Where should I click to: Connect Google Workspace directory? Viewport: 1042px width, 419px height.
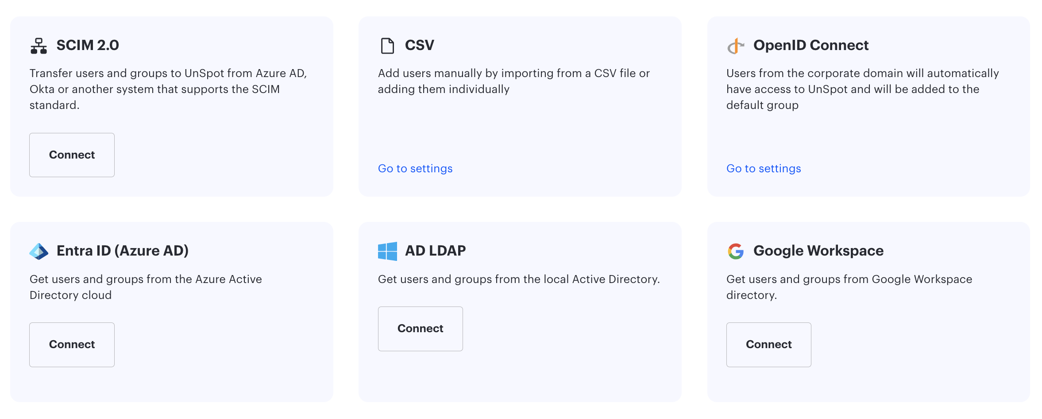[768, 345]
